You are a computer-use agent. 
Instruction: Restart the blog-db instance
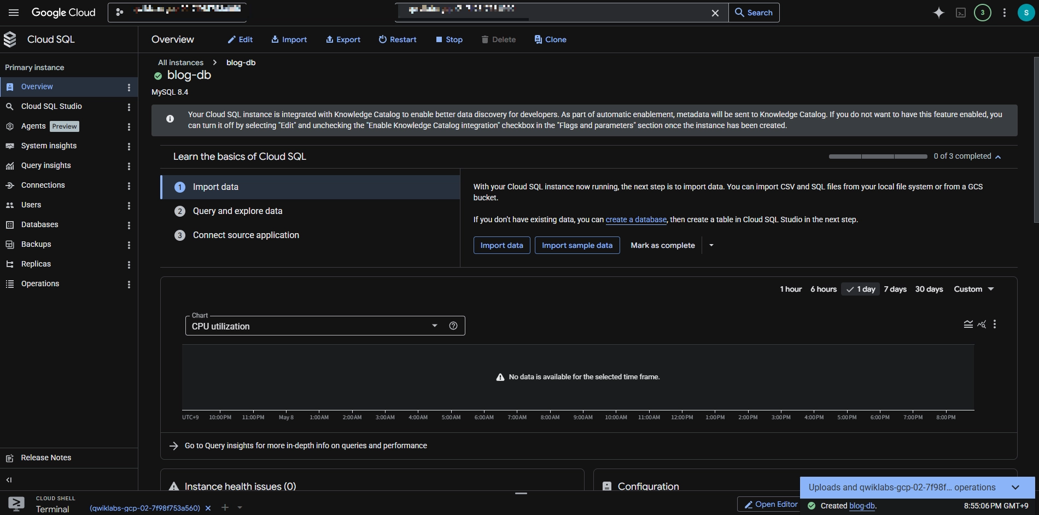pyautogui.click(x=398, y=39)
